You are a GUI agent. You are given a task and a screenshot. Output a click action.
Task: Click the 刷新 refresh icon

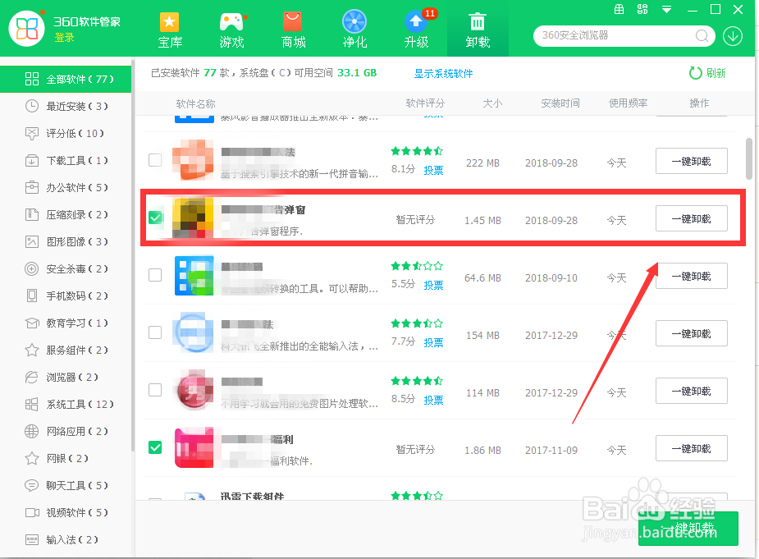pos(695,72)
